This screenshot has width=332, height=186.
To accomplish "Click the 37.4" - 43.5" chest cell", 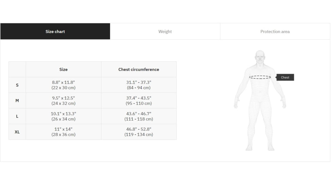I will [x=139, y=100].
